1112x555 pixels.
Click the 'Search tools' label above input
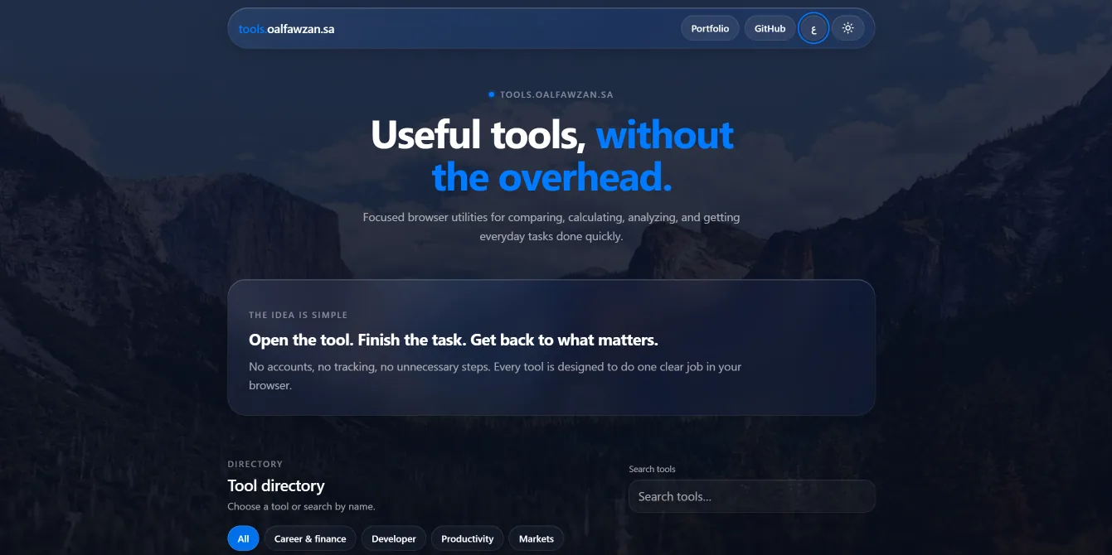[652, 469]
